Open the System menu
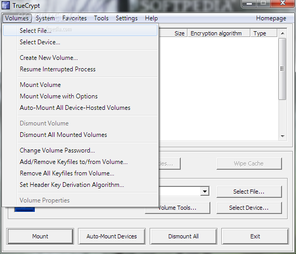The image size is (296, 254). [x=45, y=18]
